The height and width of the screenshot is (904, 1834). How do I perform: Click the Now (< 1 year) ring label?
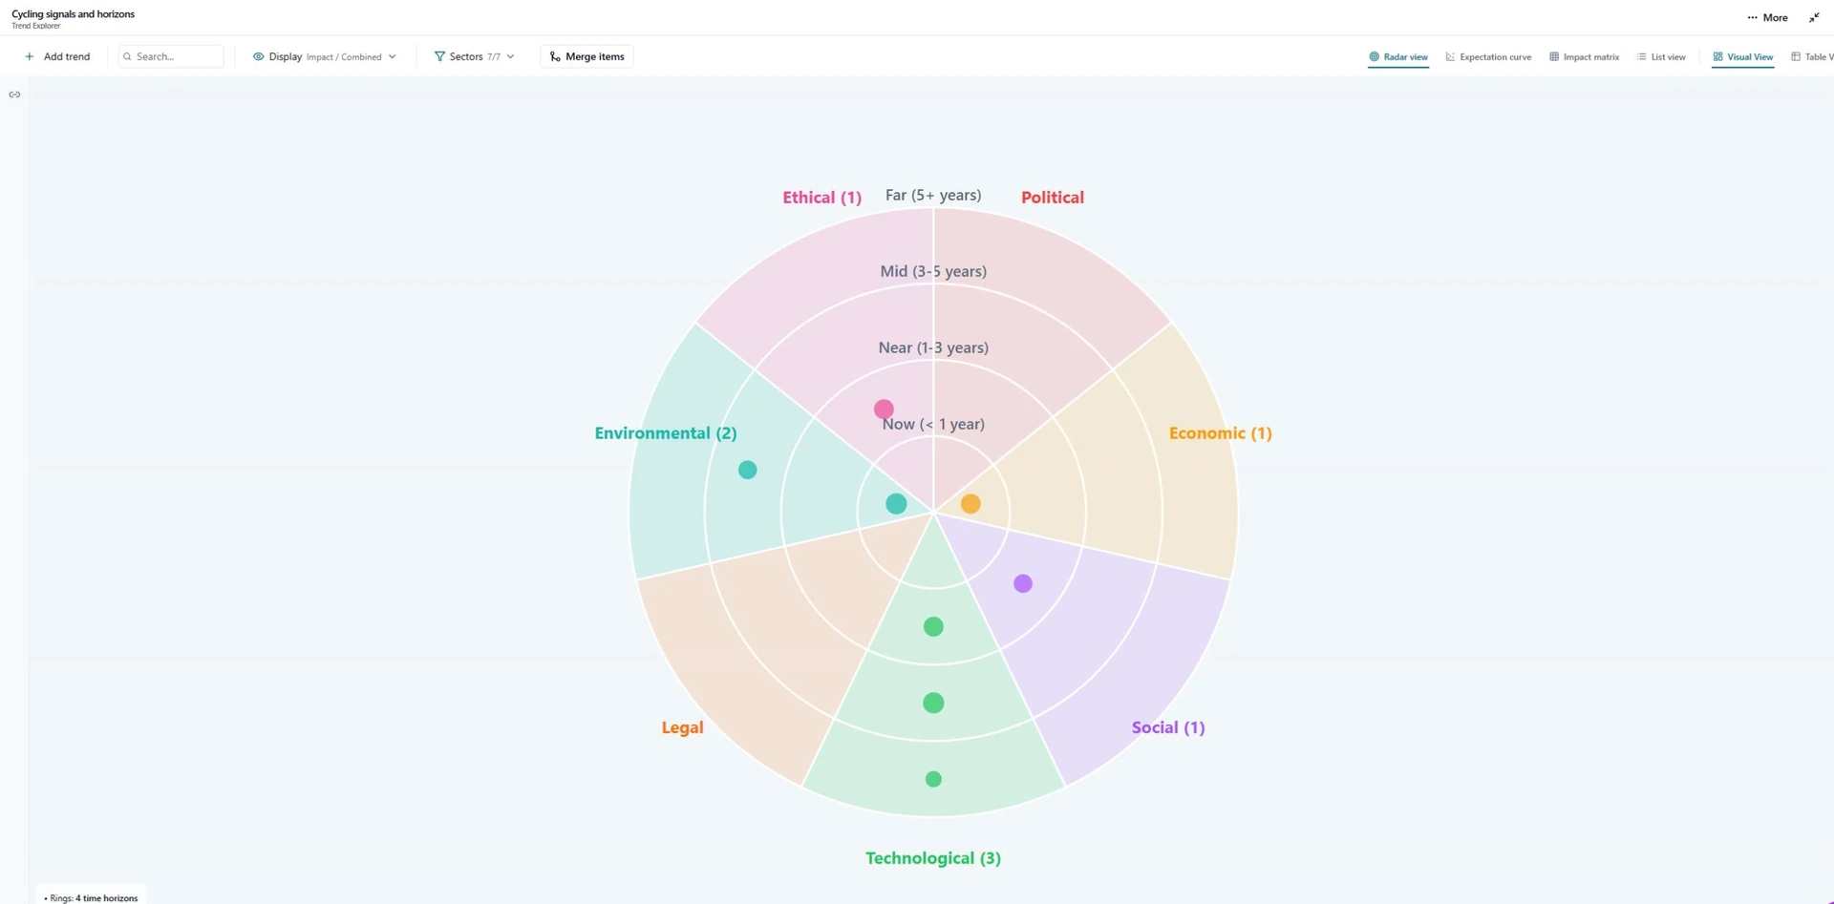(x=933, y=424)
